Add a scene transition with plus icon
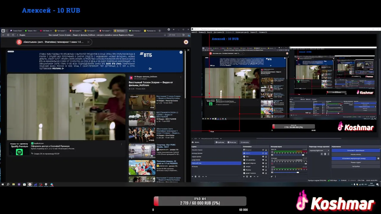Screen dimensions: 381x214 tap(322, 154)
